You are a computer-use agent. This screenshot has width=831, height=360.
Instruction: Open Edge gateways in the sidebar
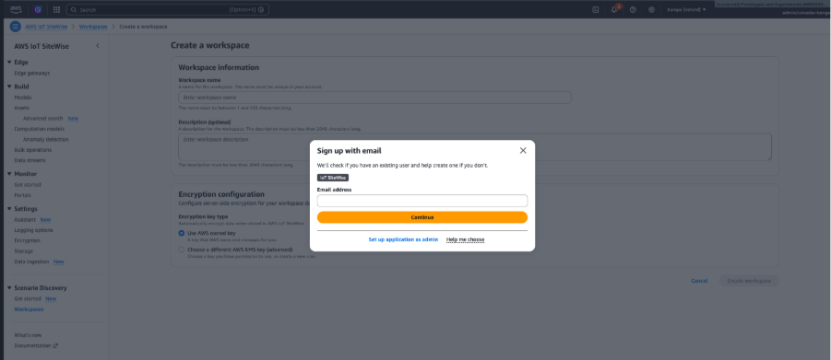[31, 73]
